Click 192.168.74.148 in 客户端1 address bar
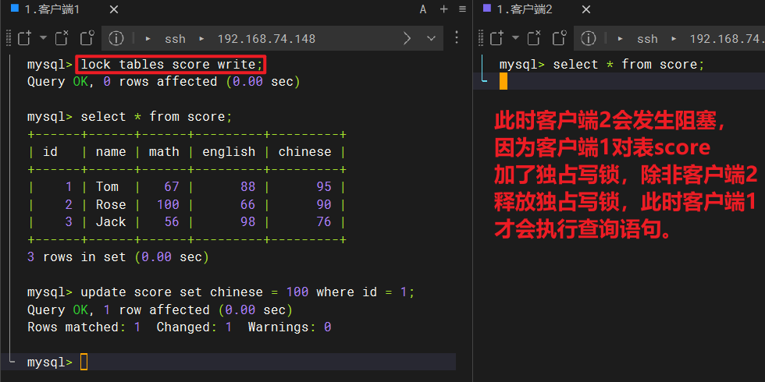Image resolution: width=765 pixels, height=382 pixels. pyautogui.click(x=266, y=39)
